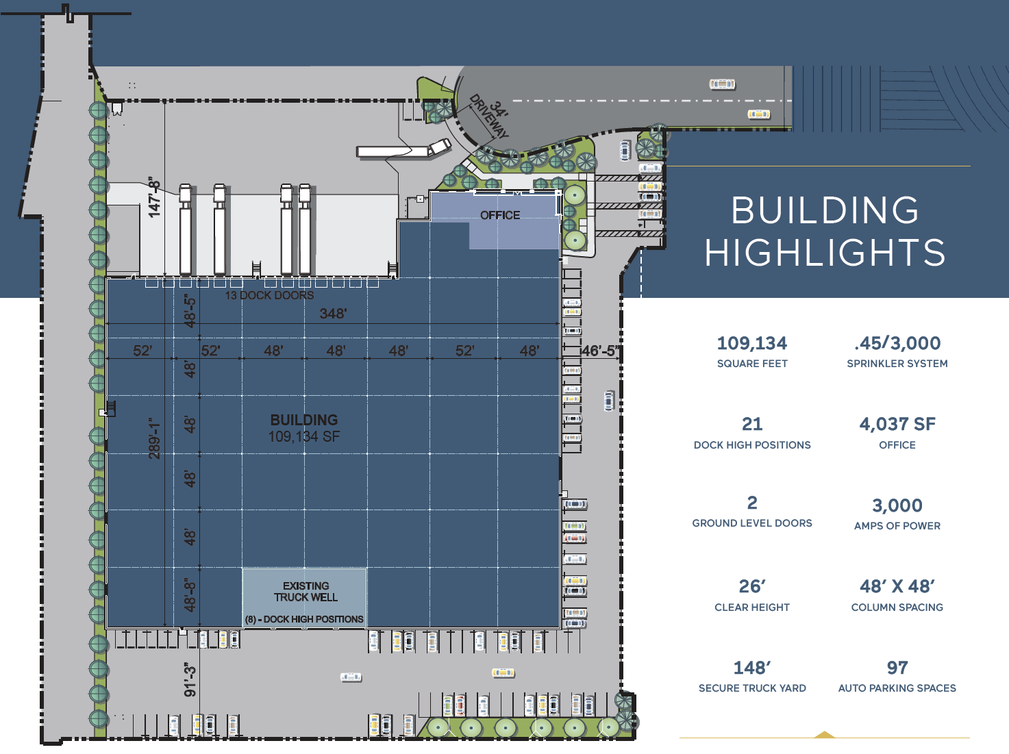The width and height of the screenshot is (1009, 754).
Task: Click the Building 109,134 SF label
Action: coord(304,428)
